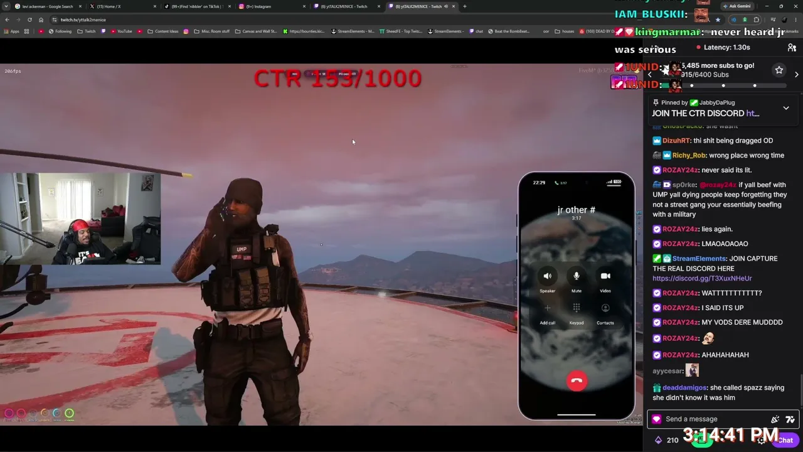Image resolution: width=803 pixels, height=452 pixels.
Task: Click username deaddamigos in chat
Action: point(685,388)
